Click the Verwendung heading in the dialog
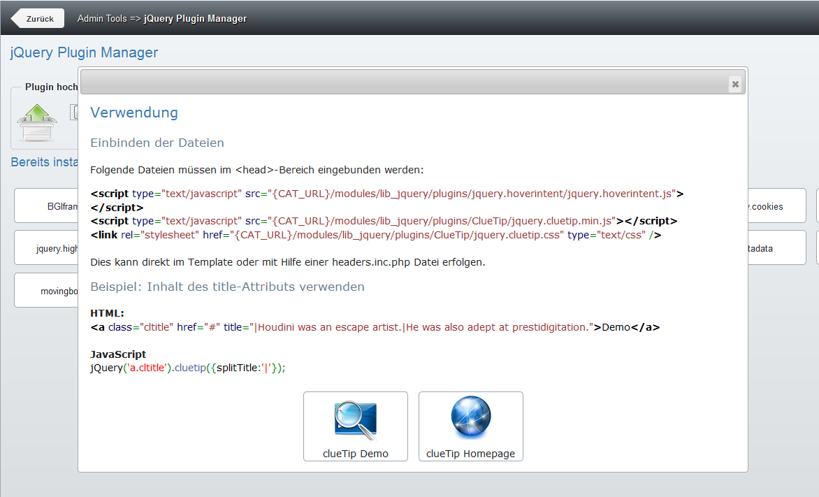 click(134, 113)
